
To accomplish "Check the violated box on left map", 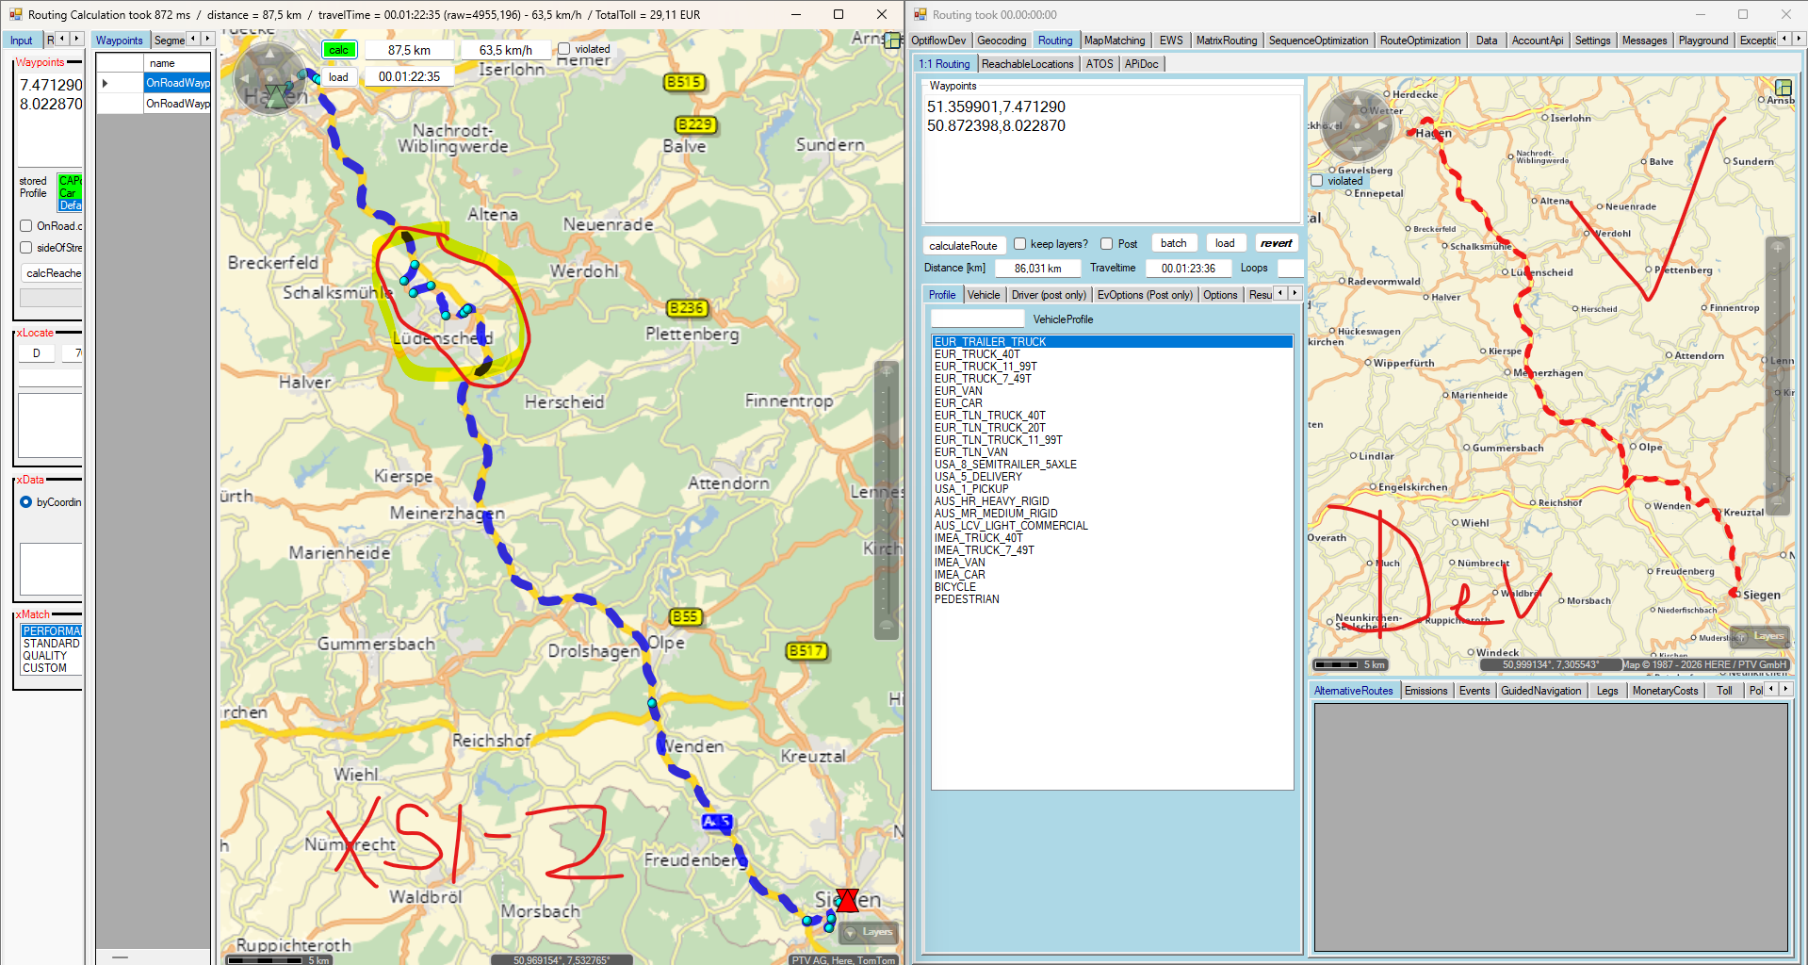I will 563,49.
